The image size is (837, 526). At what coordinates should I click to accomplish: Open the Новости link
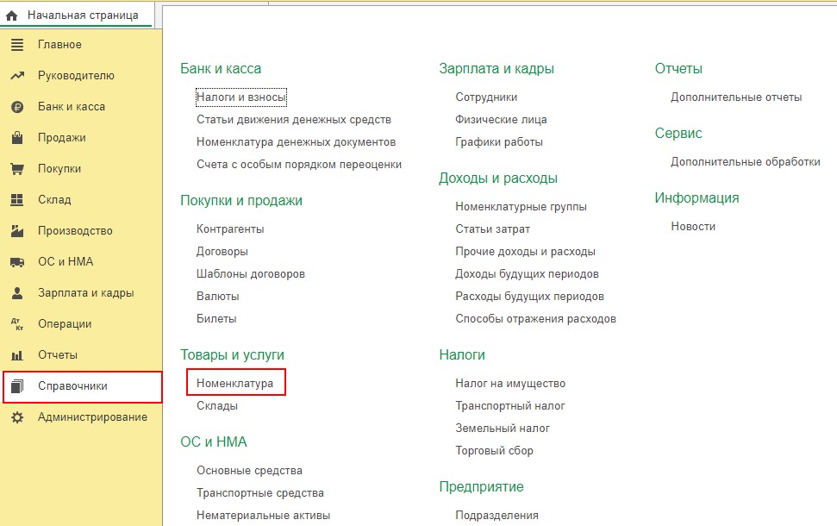693,227
